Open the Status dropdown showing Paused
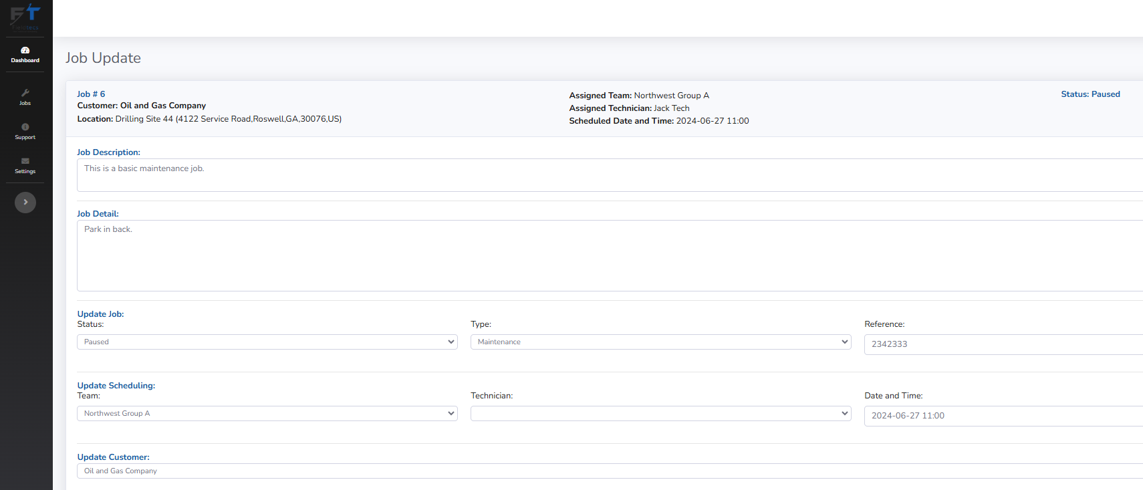This screenshot has height=490, width=1143. tap(267, 342)
